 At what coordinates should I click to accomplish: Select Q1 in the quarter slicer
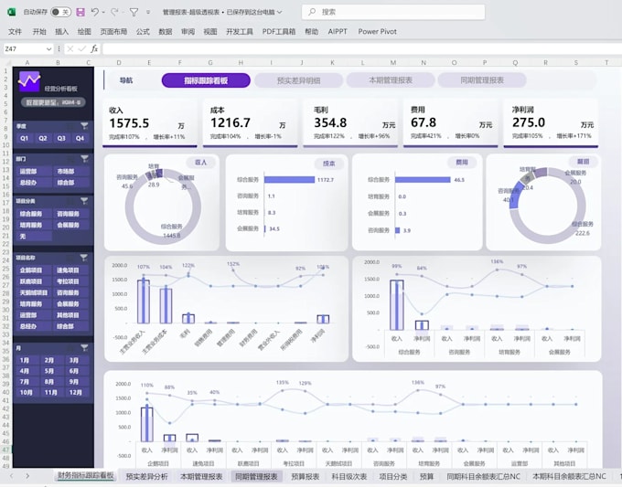24,138
